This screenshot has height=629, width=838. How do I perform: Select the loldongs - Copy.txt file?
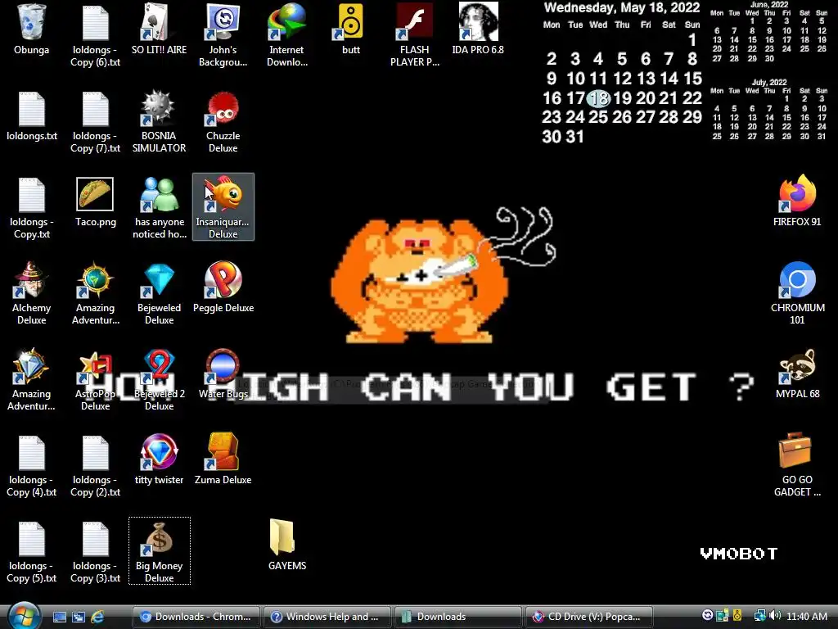click(x=32, y=207)
